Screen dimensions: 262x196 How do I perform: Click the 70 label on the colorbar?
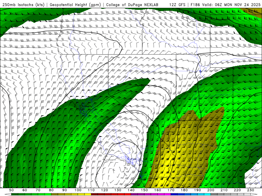(x=38, y=190)
